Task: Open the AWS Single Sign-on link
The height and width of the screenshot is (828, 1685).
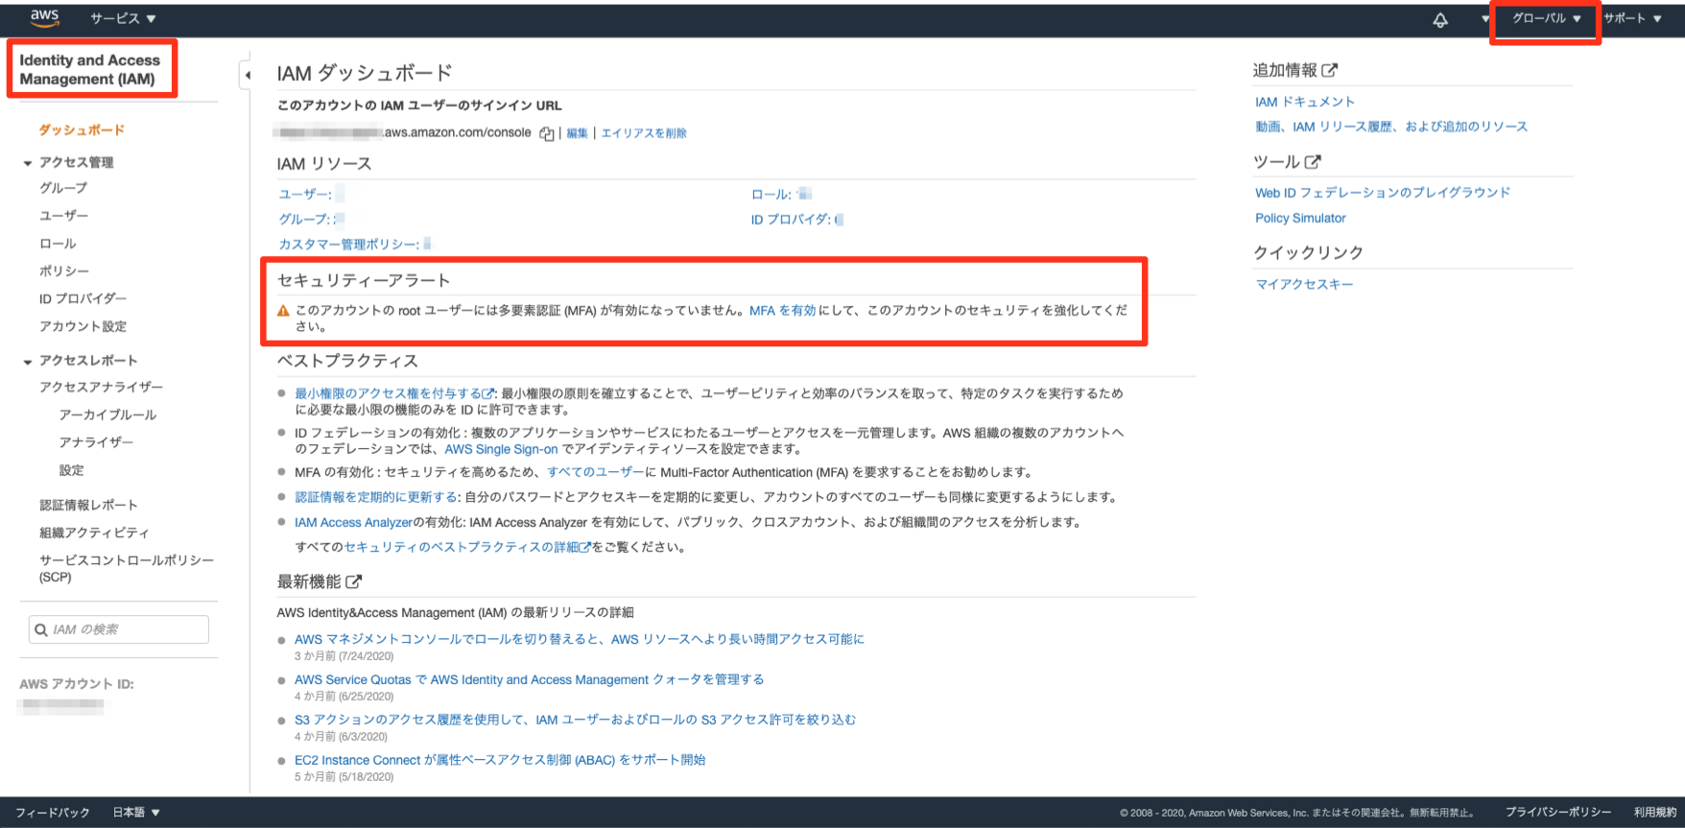Action: pyautogui.click(x=501, y=449)
